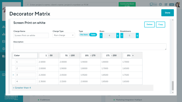The image size is (182, 102).
Task: Open the tasks checklist icon
Action: pos(166,4)
